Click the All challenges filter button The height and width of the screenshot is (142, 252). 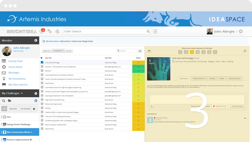(x=4, y=109)
